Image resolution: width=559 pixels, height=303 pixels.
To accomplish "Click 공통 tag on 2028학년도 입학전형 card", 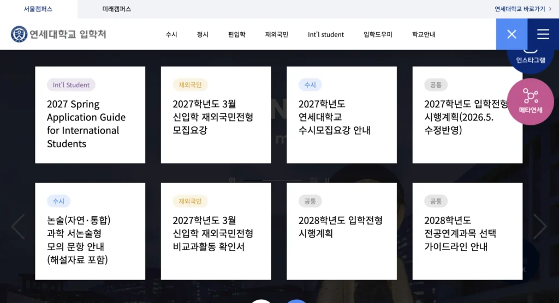I will click(x=310, y=201).
